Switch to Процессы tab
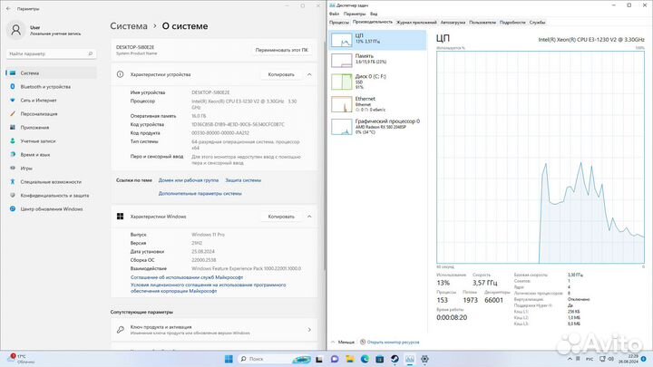This screenshot has height=367, width=653. [x=339, y=23]
